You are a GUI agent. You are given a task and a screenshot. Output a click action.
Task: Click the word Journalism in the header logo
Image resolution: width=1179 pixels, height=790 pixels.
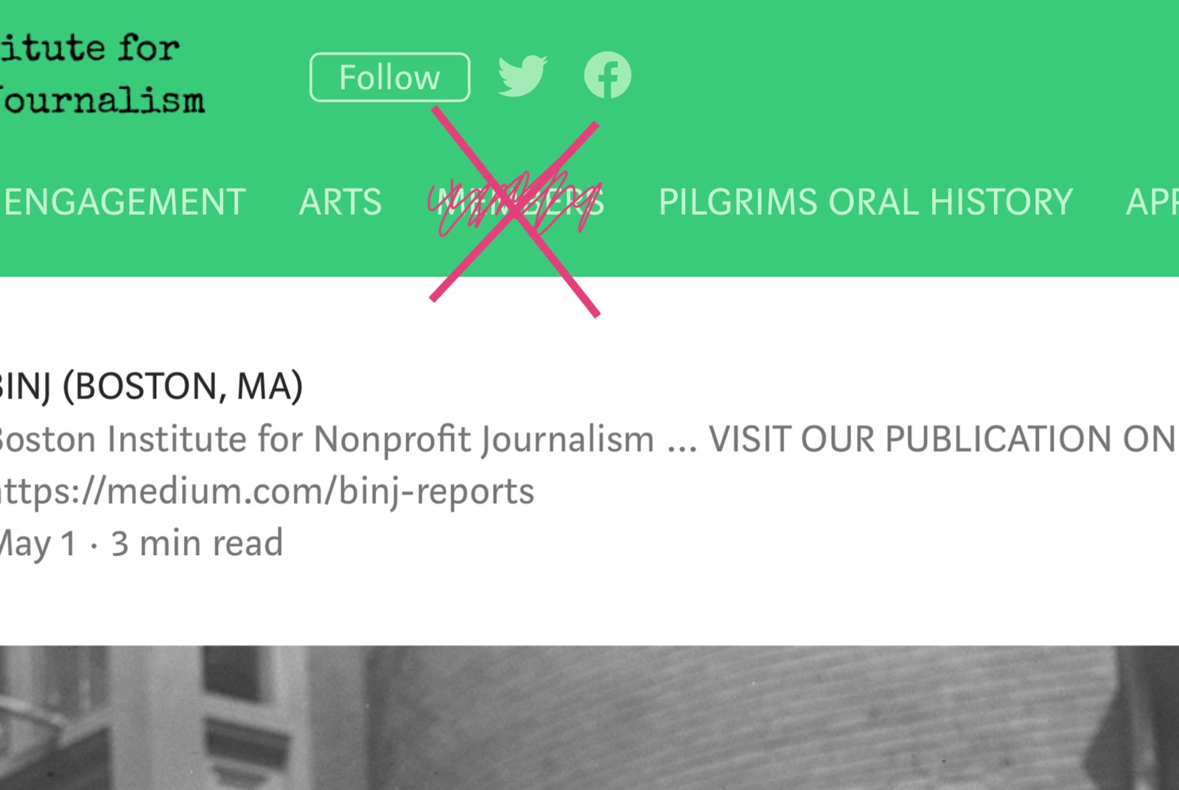(102, 100)
